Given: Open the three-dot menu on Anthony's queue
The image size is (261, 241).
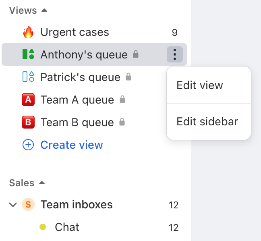Looking at the screenshot, I should (x=175, y=54).
